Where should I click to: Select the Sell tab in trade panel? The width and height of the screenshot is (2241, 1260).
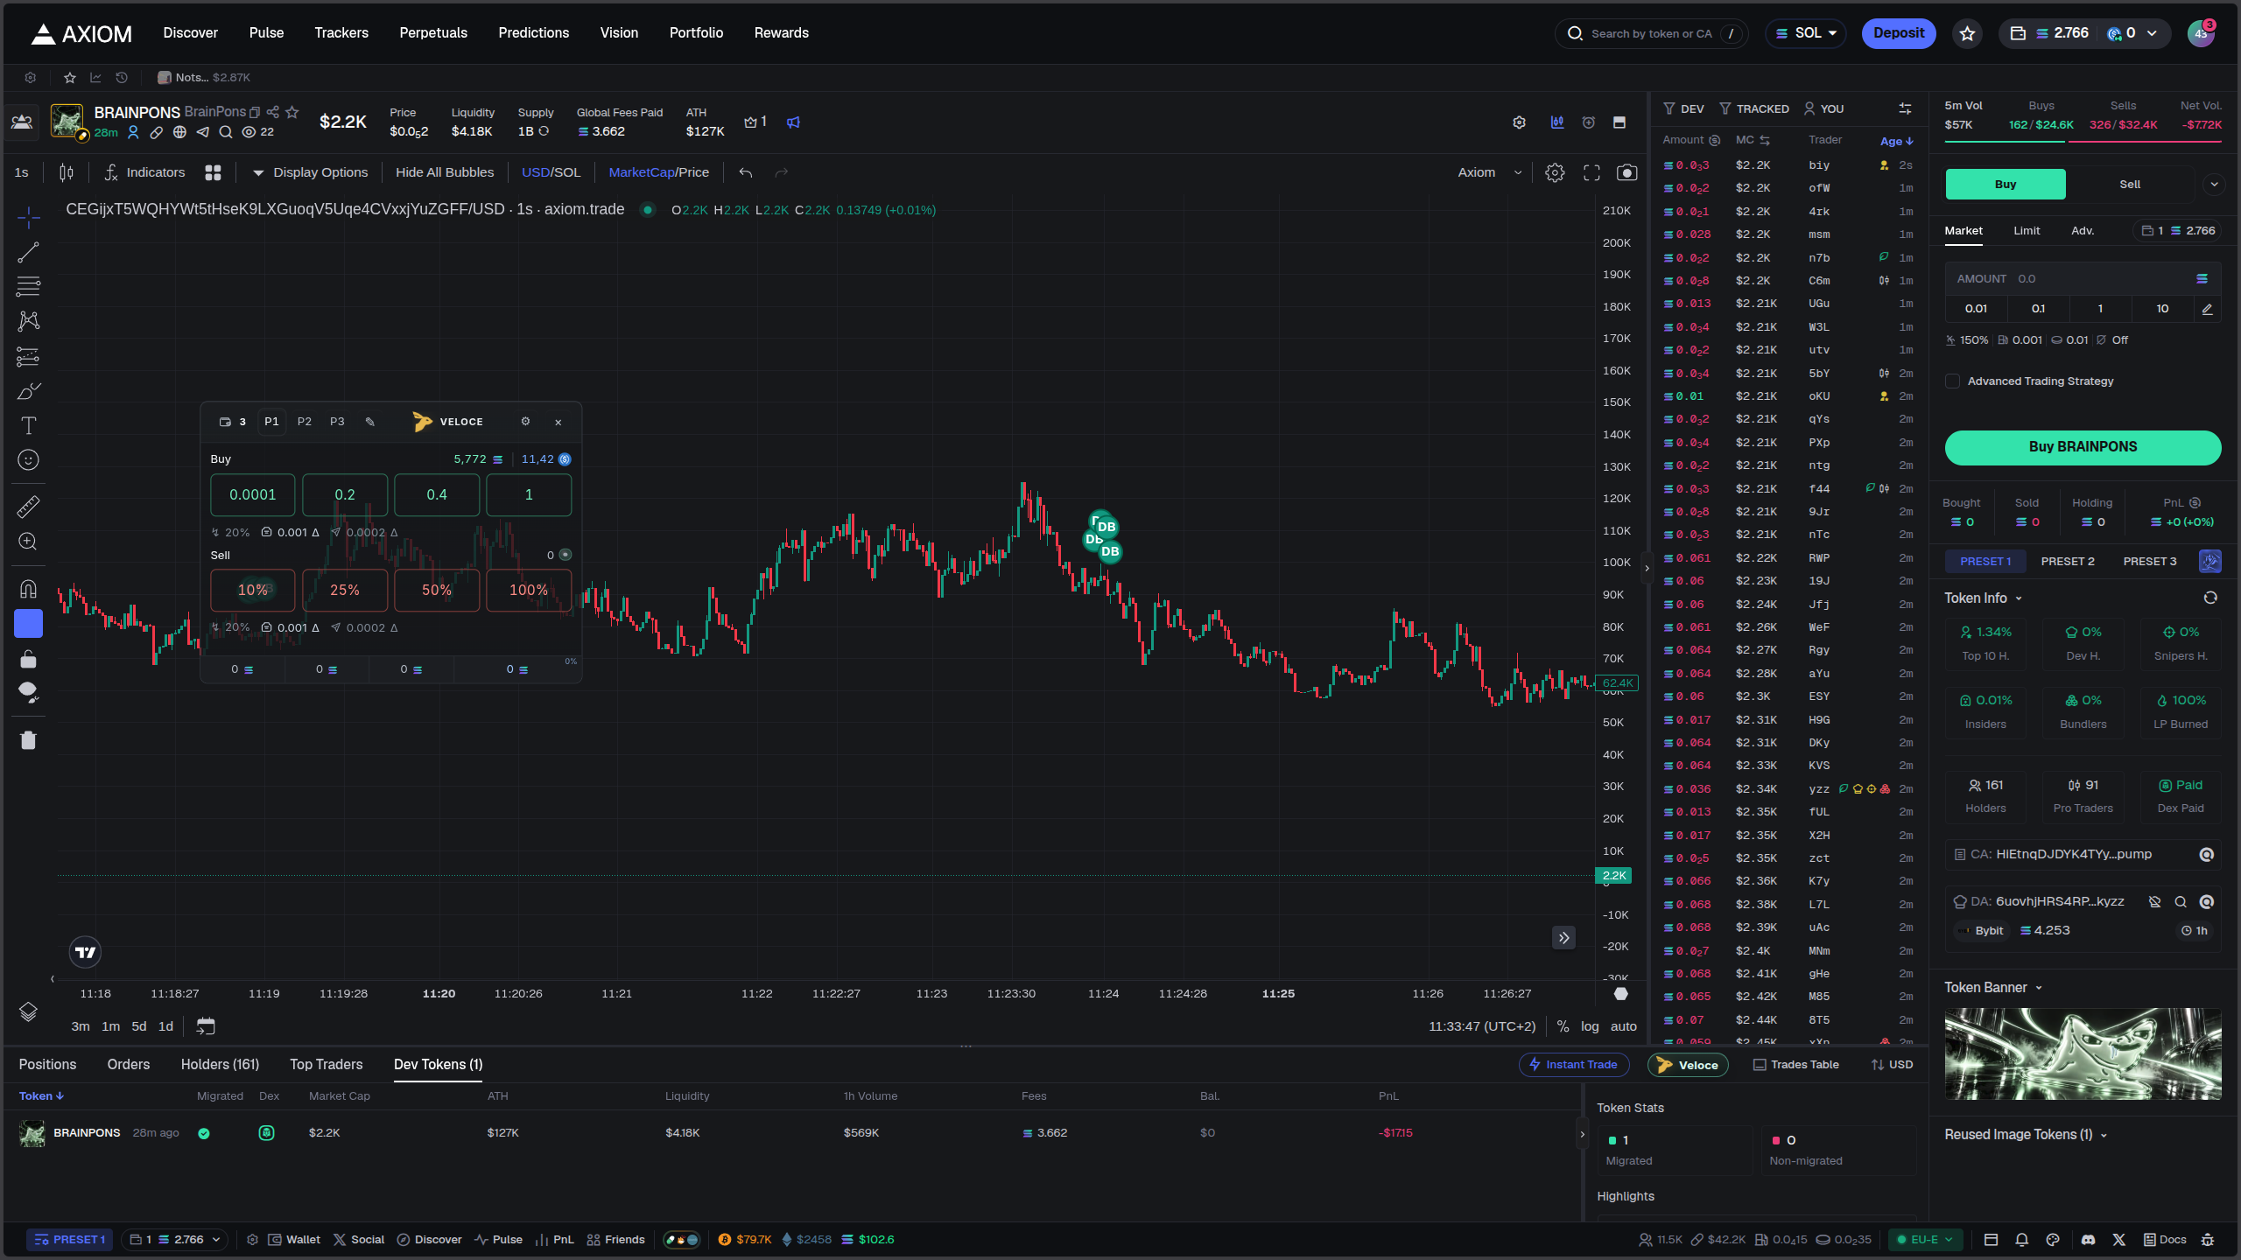(2130, 184)
